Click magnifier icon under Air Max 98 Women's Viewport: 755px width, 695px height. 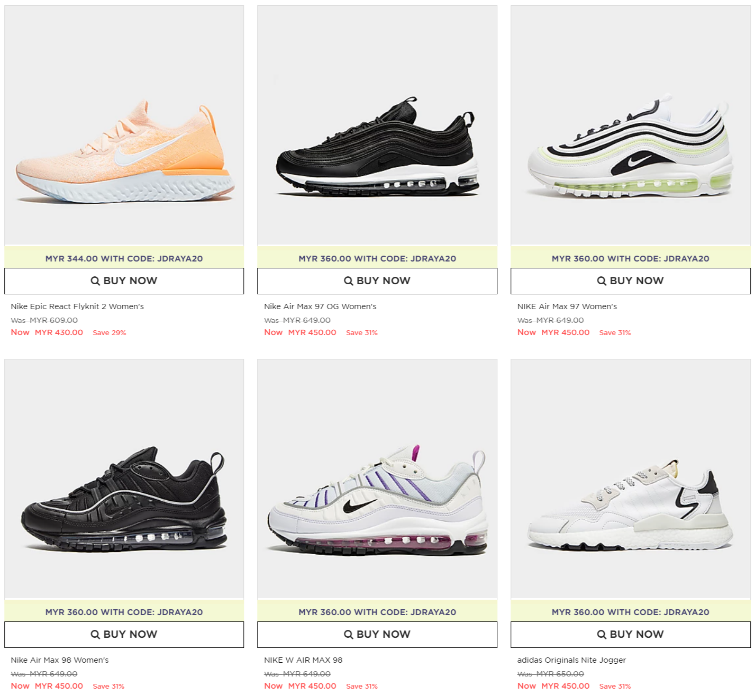(x=95, y=635)
